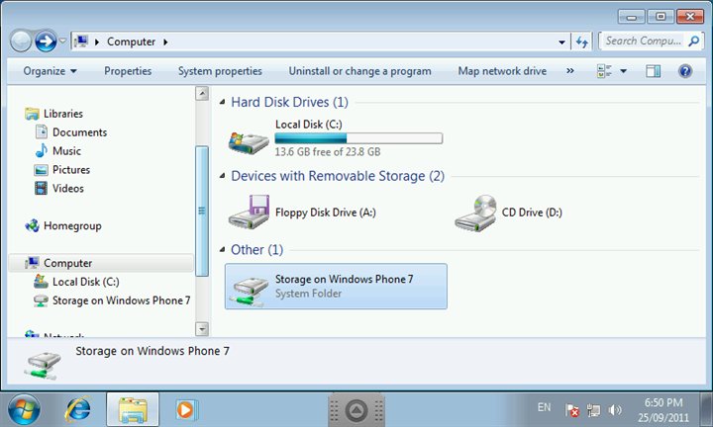Select the Floppy Disk Drive (A:) icon
This screenshot has height=427, width=713.
pos(250,212)
